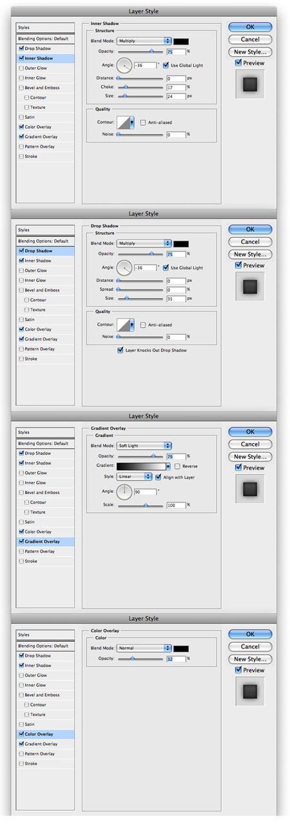Select Styles in the Inner Shadow dialog list
The width and height of the screenshot is (290, 827).
point(45,28)
